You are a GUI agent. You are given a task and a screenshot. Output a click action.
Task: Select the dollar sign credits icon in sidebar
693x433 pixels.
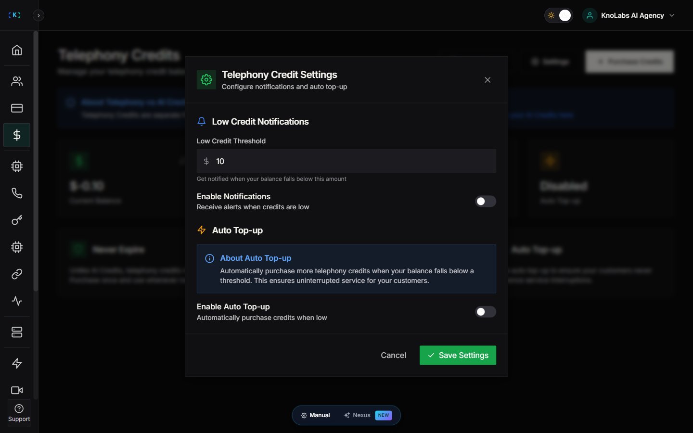tap(17, 135)
